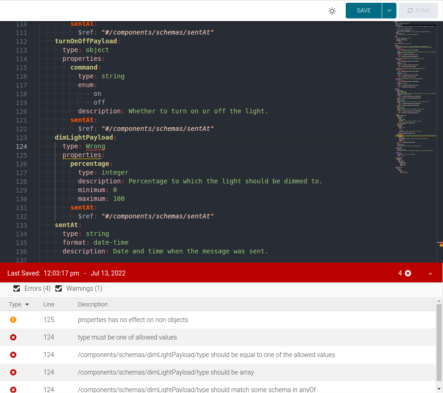Click the error count icon in red bar

408,274
